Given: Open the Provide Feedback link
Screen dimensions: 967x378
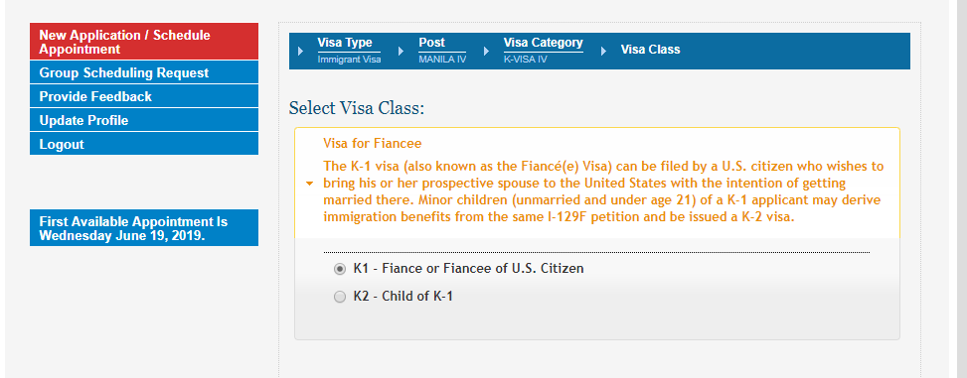Looking at the screenshot, I should coord(144,96).
